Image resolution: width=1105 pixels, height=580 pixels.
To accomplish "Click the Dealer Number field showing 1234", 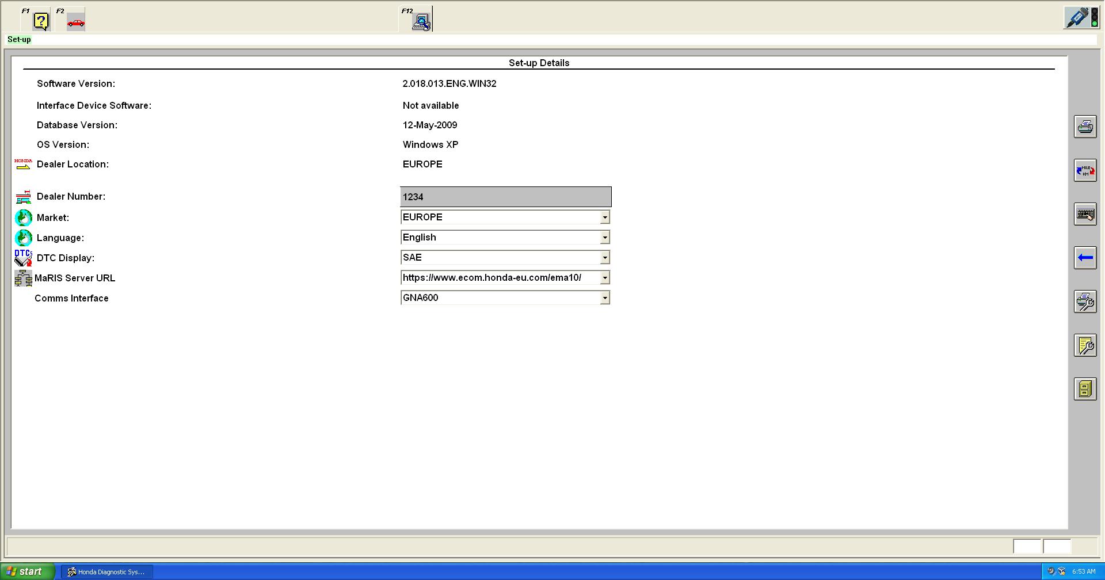I will 505,197.
